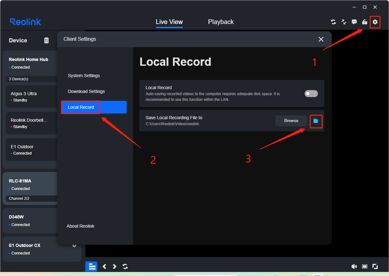The height and width of the screenshot is (276, 389).
Task: Open System Settings in Client Settings
Action: tap(84, 76)
